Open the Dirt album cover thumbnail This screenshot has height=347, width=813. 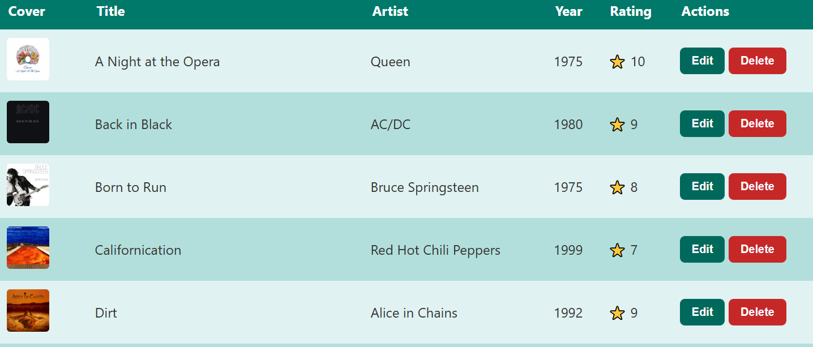[x=28, y=311]
